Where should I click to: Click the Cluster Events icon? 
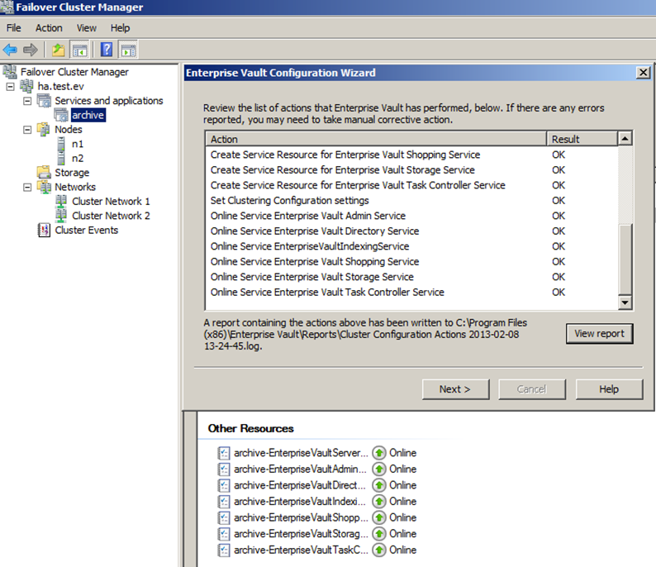click(44, 230)
